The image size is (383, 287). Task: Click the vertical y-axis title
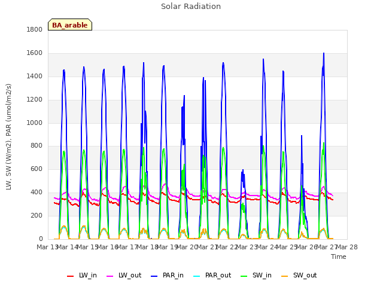9,137
